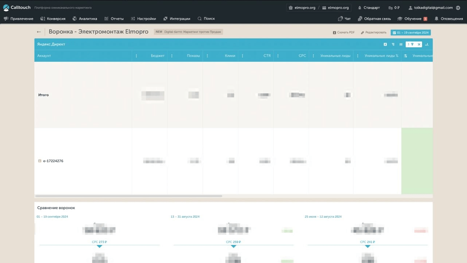The height and width of the screenshot is (263, 467).
Task: Sort by CPC column header
Action: (x=302, y=56)
